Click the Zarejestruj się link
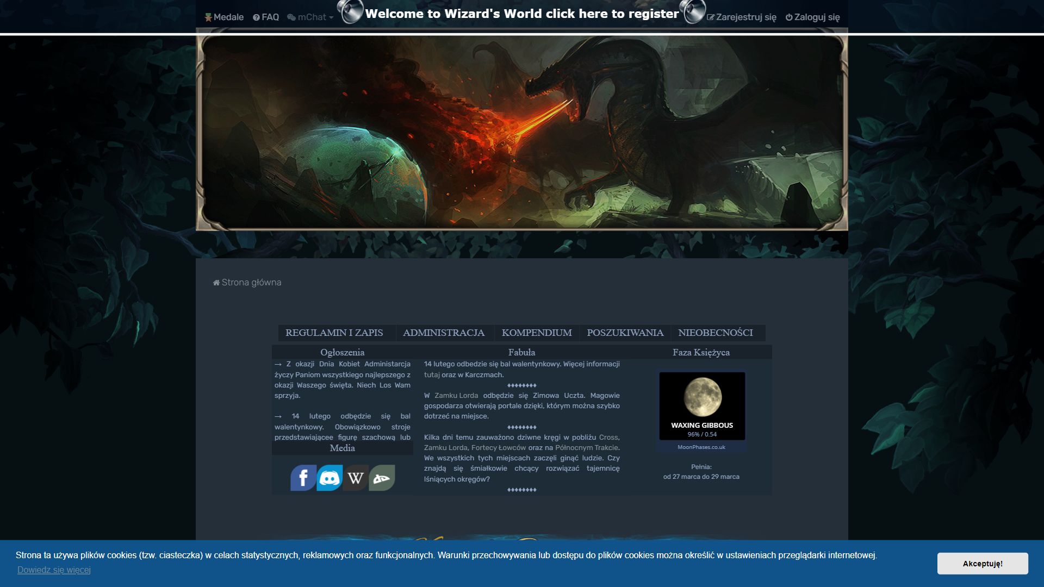 [x=742, y=17]
